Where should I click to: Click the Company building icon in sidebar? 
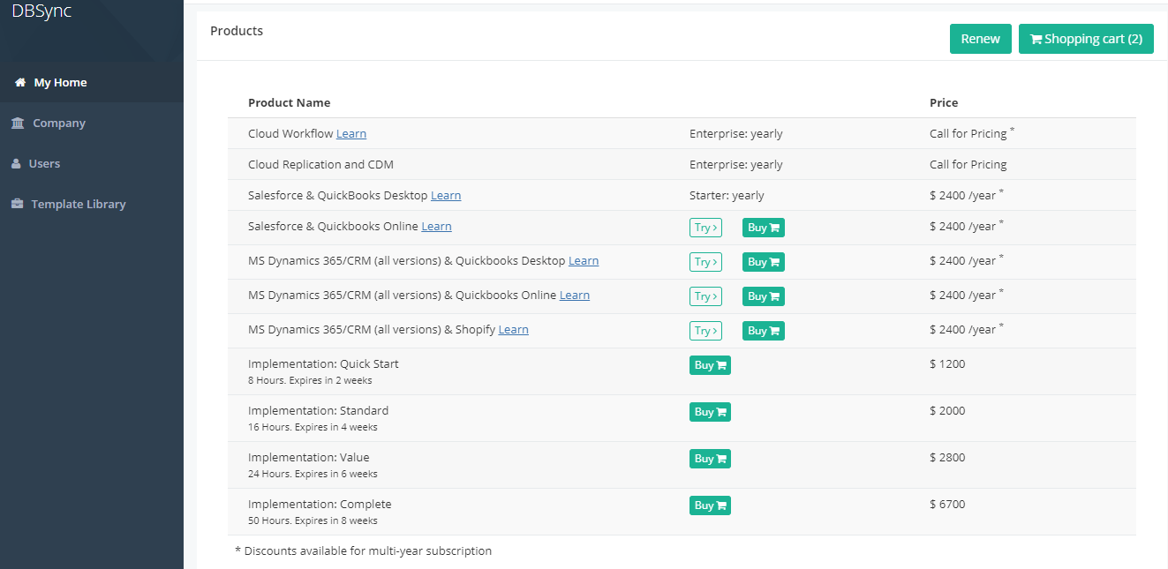pos(18,124)
